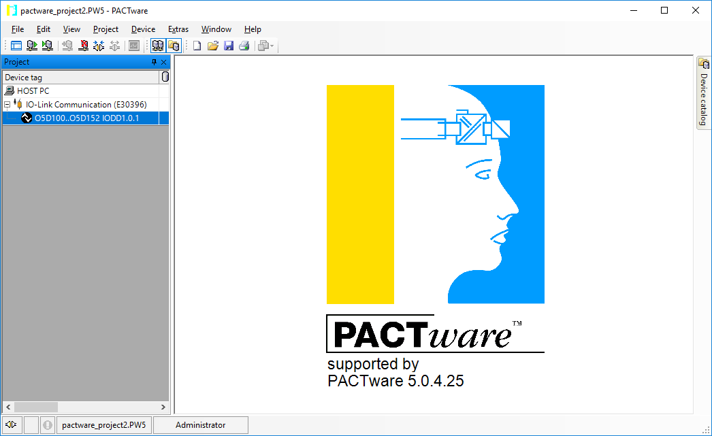Click the horizontal scrollbar thumb in Project panel
Viewport: 712px width, 436px height.
[36, 407]
